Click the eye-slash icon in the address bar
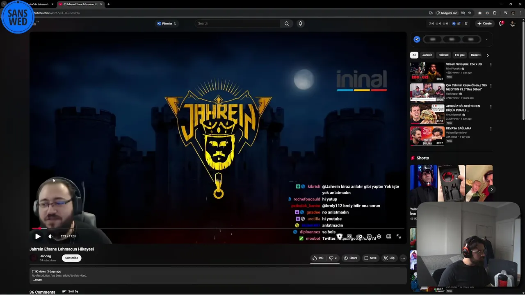Image resolution: width=525 pixels, height=295 pixels. (x=463, y=13)
